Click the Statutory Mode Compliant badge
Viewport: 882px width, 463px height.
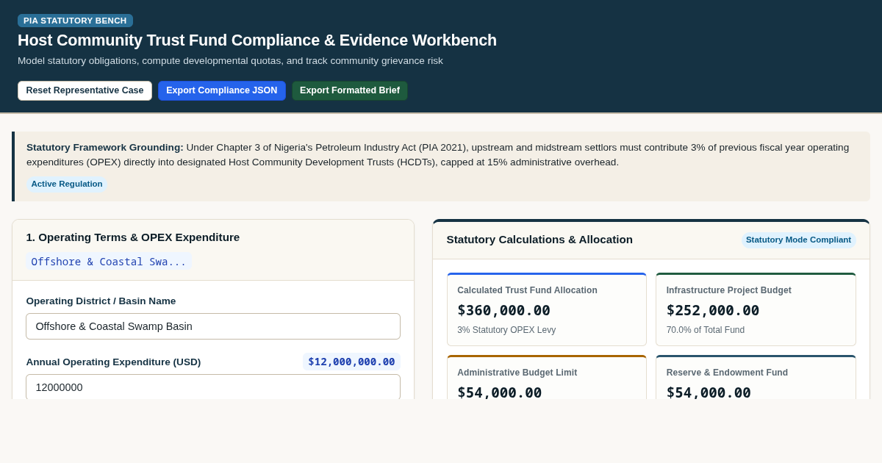(x=798, y=240)
